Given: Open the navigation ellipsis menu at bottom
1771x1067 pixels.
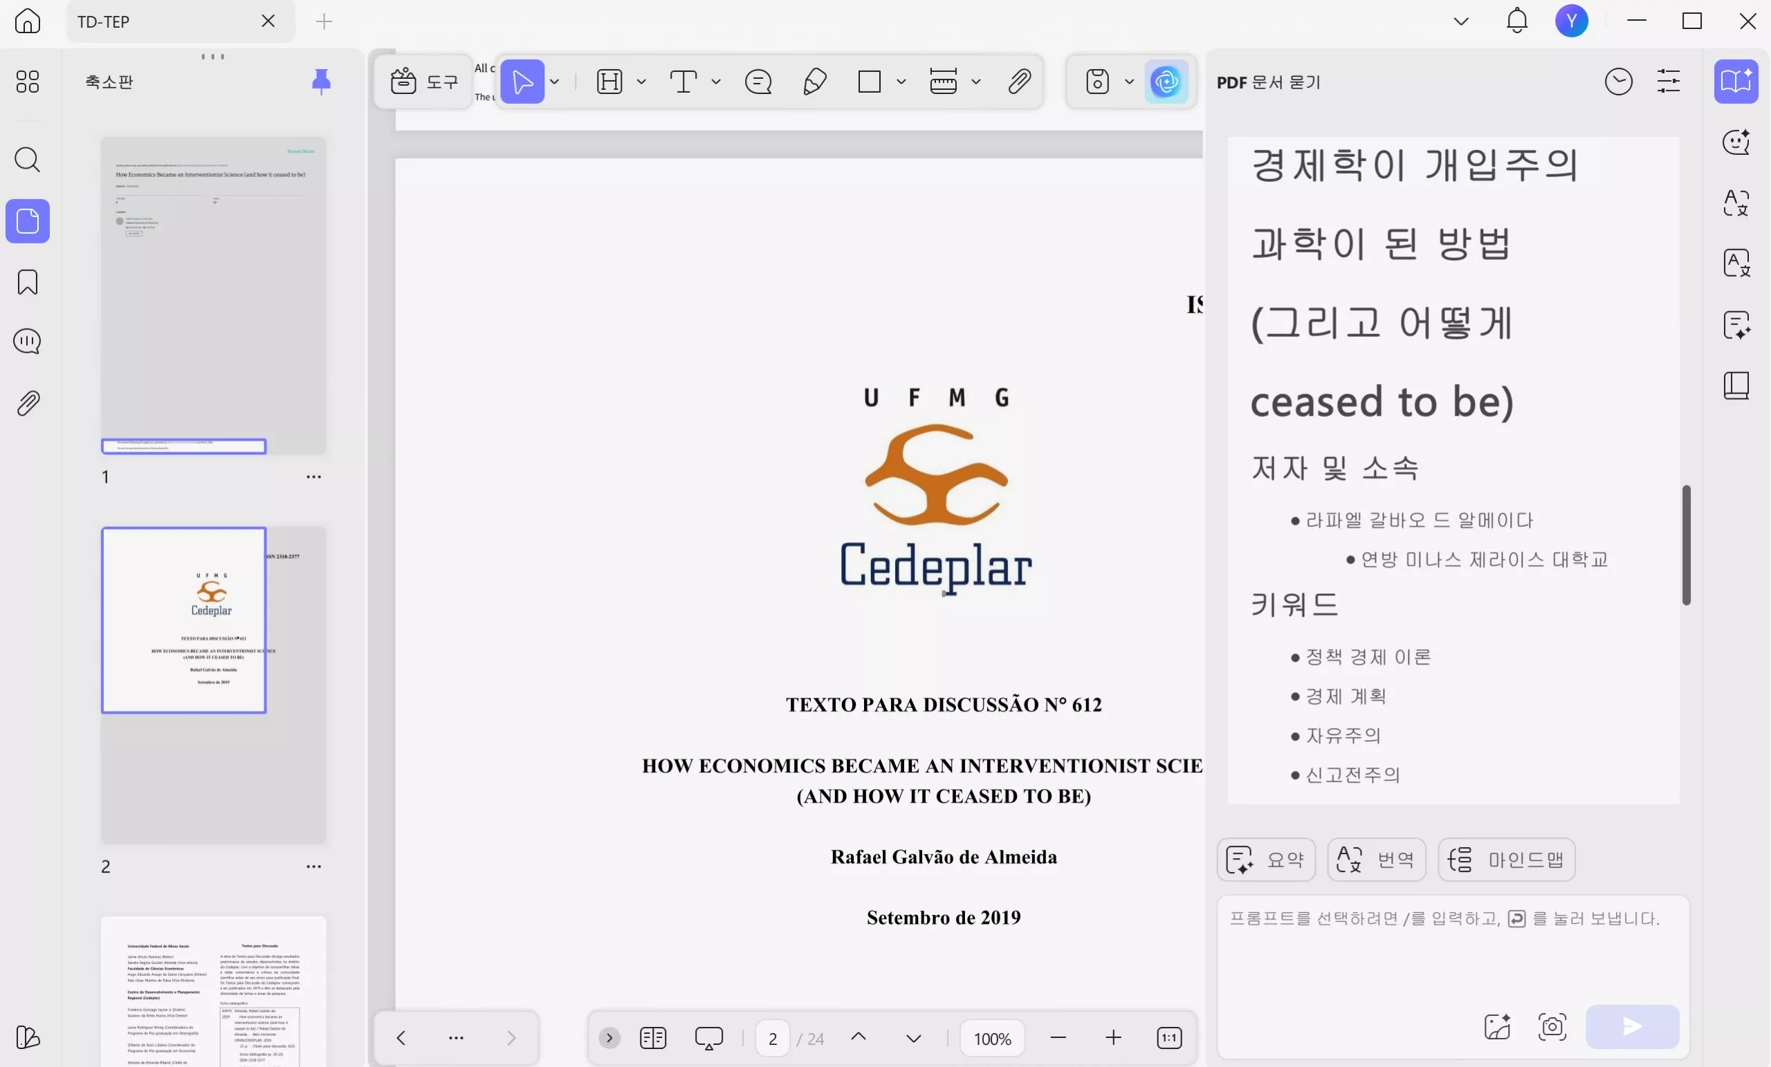Looking at the screenshot, I should tap(456, 1037).
